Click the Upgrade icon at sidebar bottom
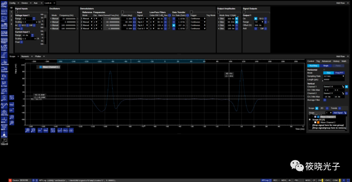The image size is (352, 182). pos(4,142)
